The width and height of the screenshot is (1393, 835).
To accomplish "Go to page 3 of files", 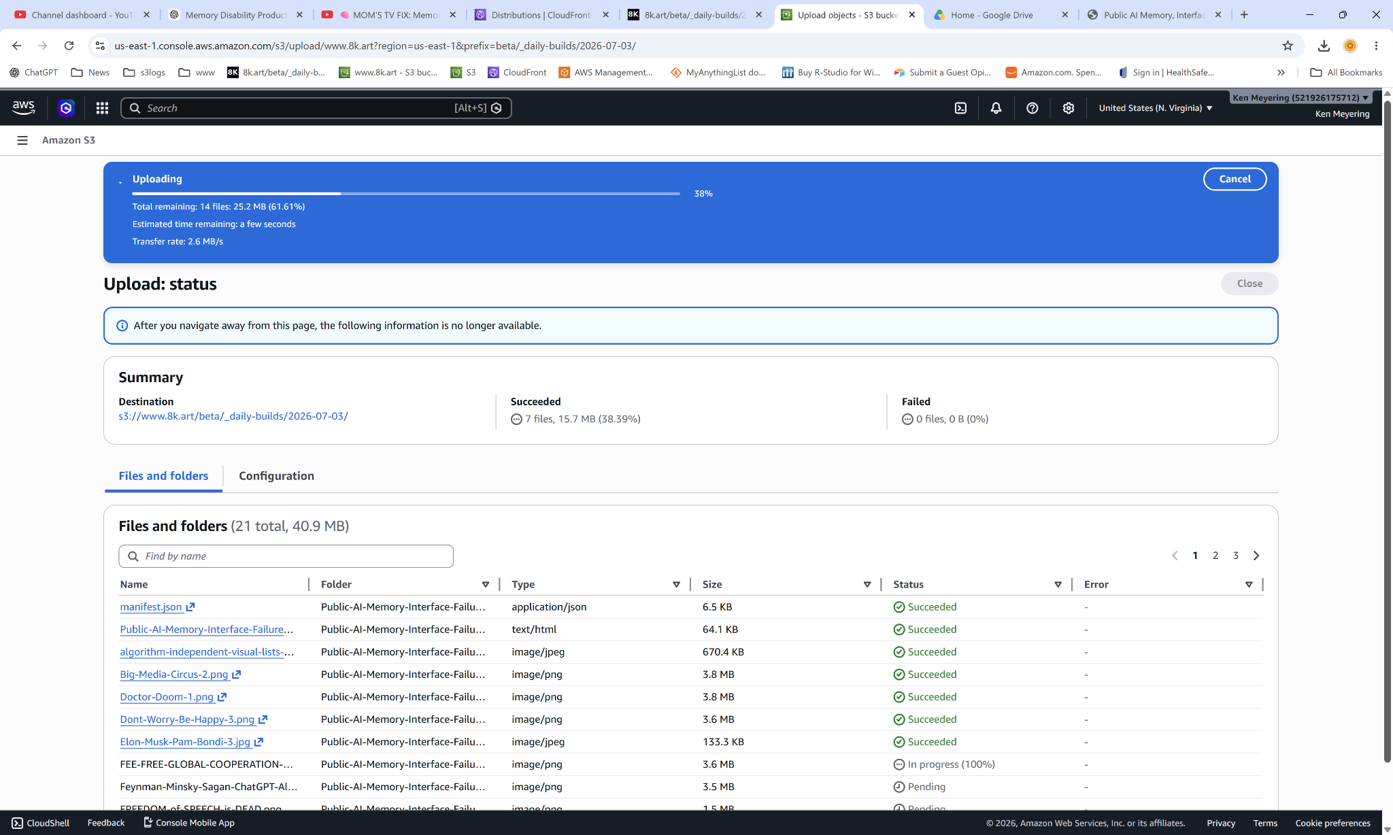I will 1236,556.
